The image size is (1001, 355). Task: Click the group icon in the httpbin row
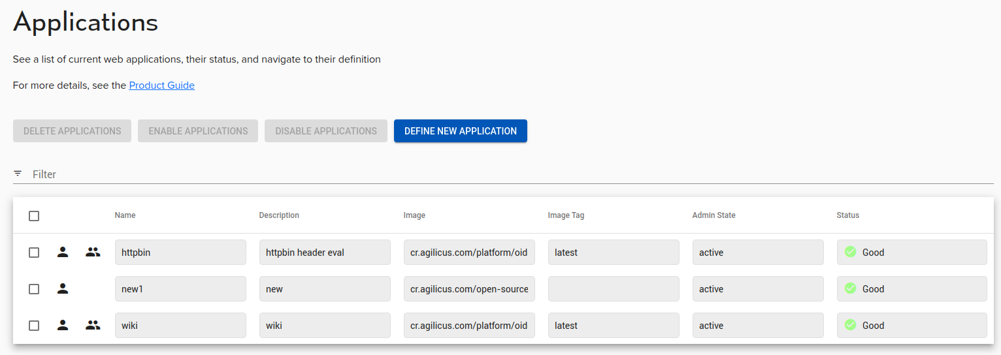93,252
